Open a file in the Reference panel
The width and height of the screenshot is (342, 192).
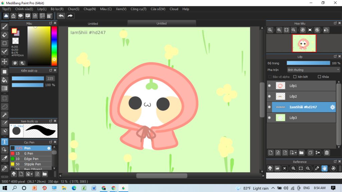[x=277, y=168]
